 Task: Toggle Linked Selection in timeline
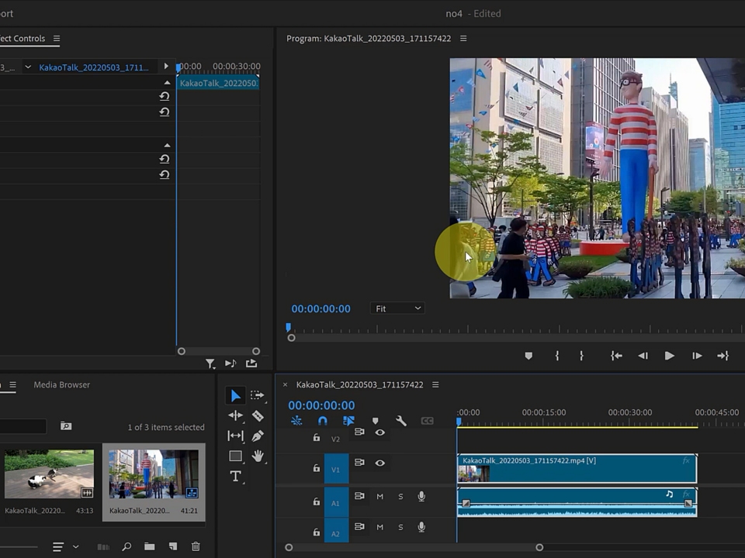point(348,421)
